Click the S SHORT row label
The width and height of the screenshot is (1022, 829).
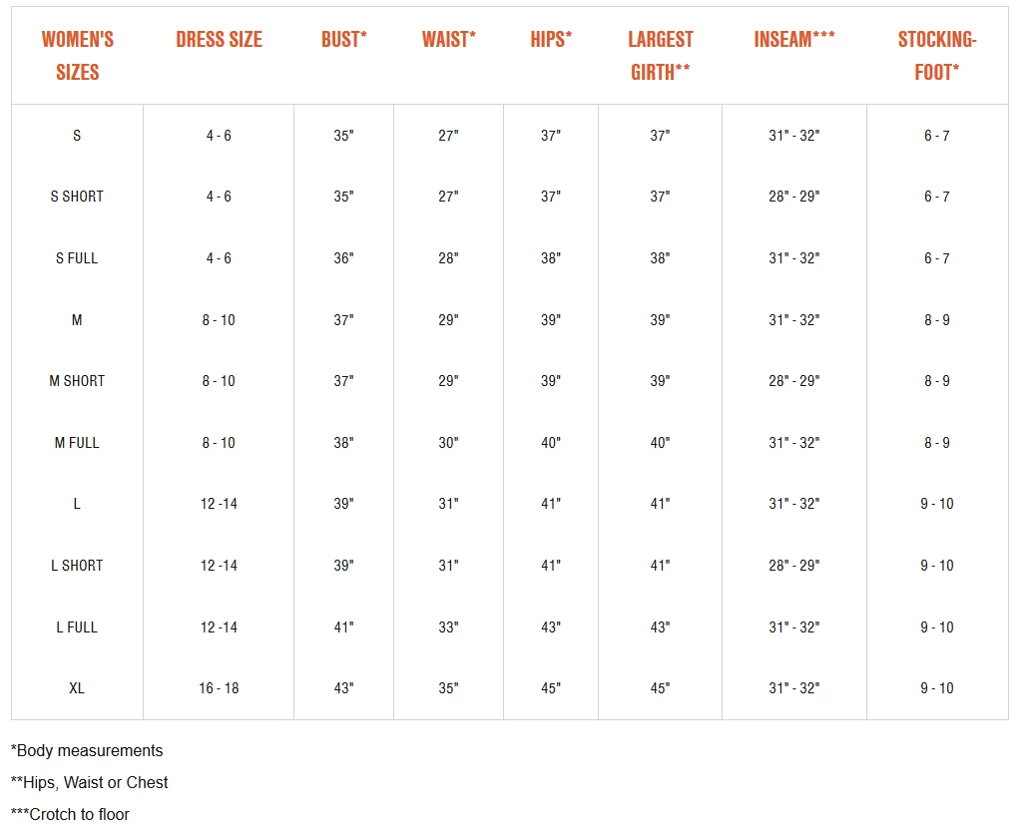pyautogui.click(x=77, y=197)
